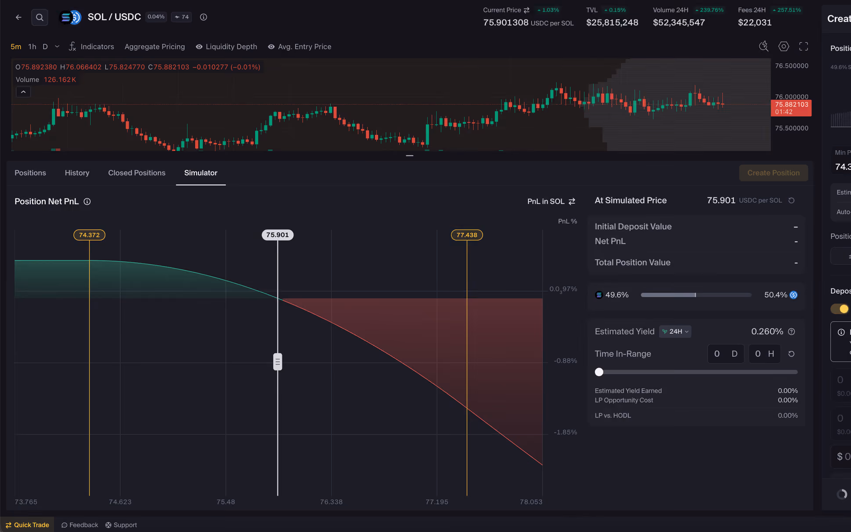Click the chart panel resize handle bar
Screen dimensions: 851x532
pyautogui.click(x=410, y=156)
